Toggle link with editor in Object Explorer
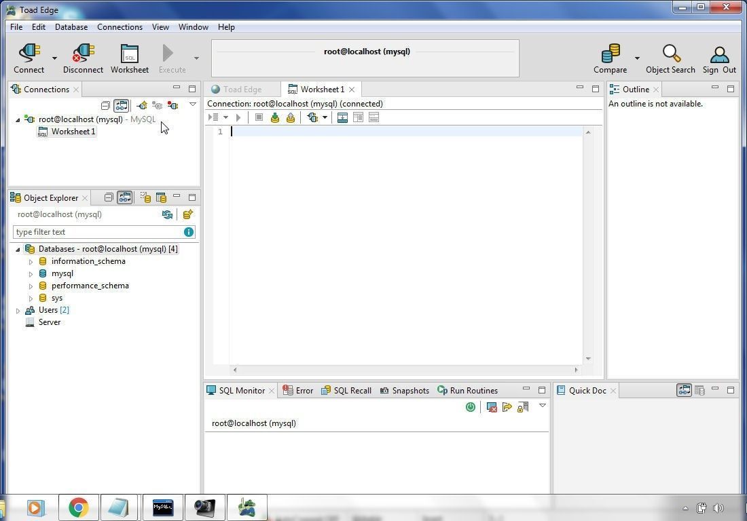The height and width of the screenshot is (521, 747). [x=124, y=197]
